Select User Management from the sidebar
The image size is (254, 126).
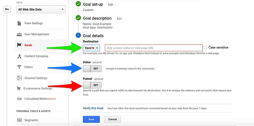click(x=37, y=34)
